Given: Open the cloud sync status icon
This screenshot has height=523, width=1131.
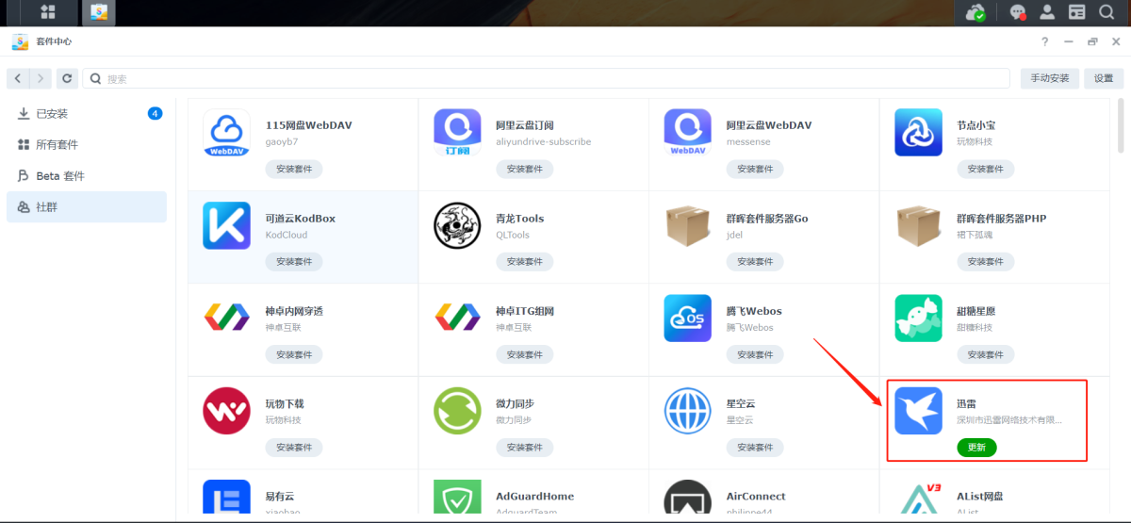Looking at the screenshot, I should pos(977,12).
